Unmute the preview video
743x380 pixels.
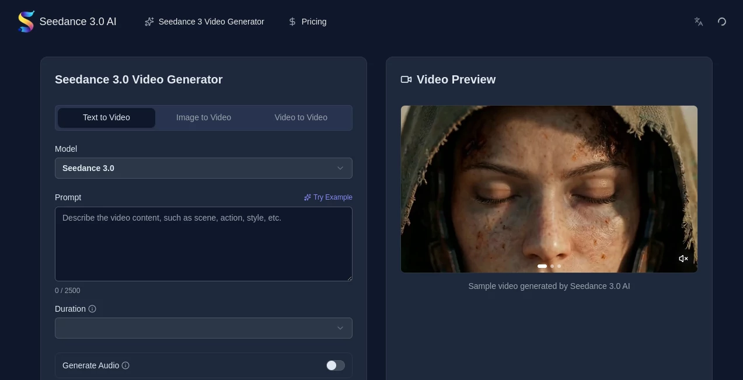(683, 259)
